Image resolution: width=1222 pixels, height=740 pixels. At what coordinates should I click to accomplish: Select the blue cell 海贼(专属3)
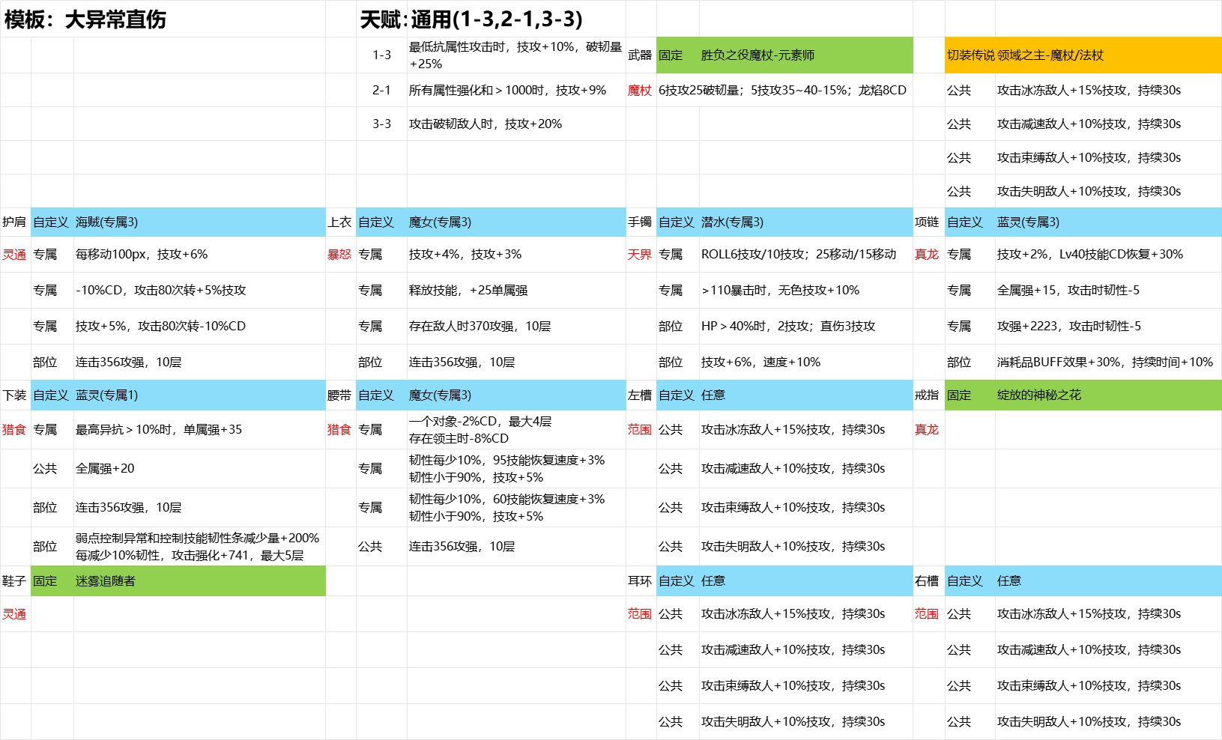[x=199, y=222]
